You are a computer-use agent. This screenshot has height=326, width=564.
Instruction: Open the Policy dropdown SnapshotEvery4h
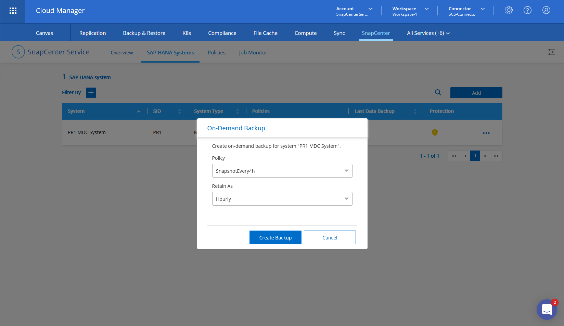point(282,171)
